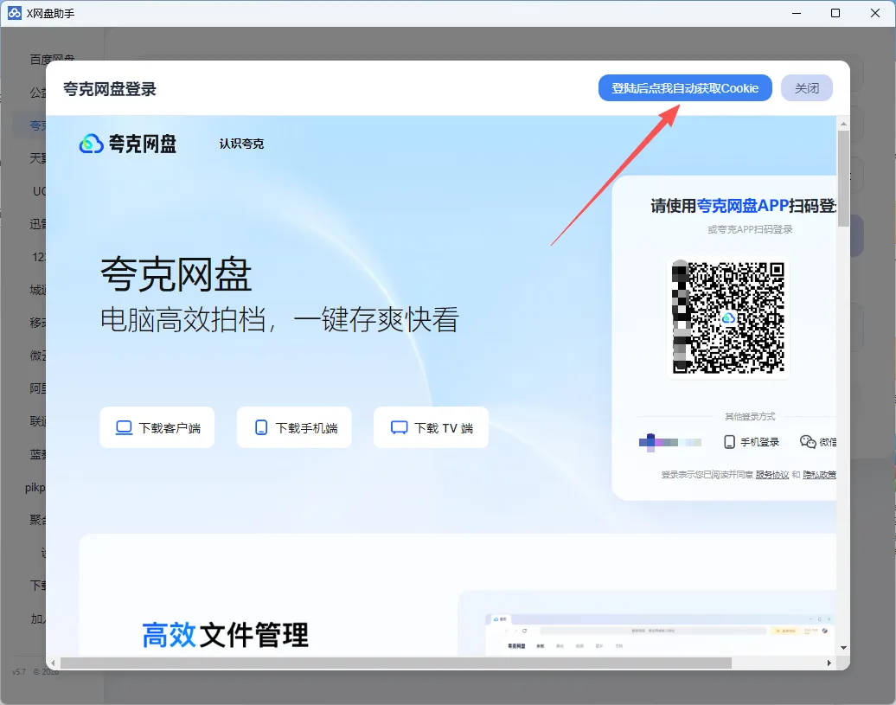Screen dimensions: 896x705
Task: Click the horizontal scrollbar right arrow
Action: pyautogui.click(x=829, y=663)
